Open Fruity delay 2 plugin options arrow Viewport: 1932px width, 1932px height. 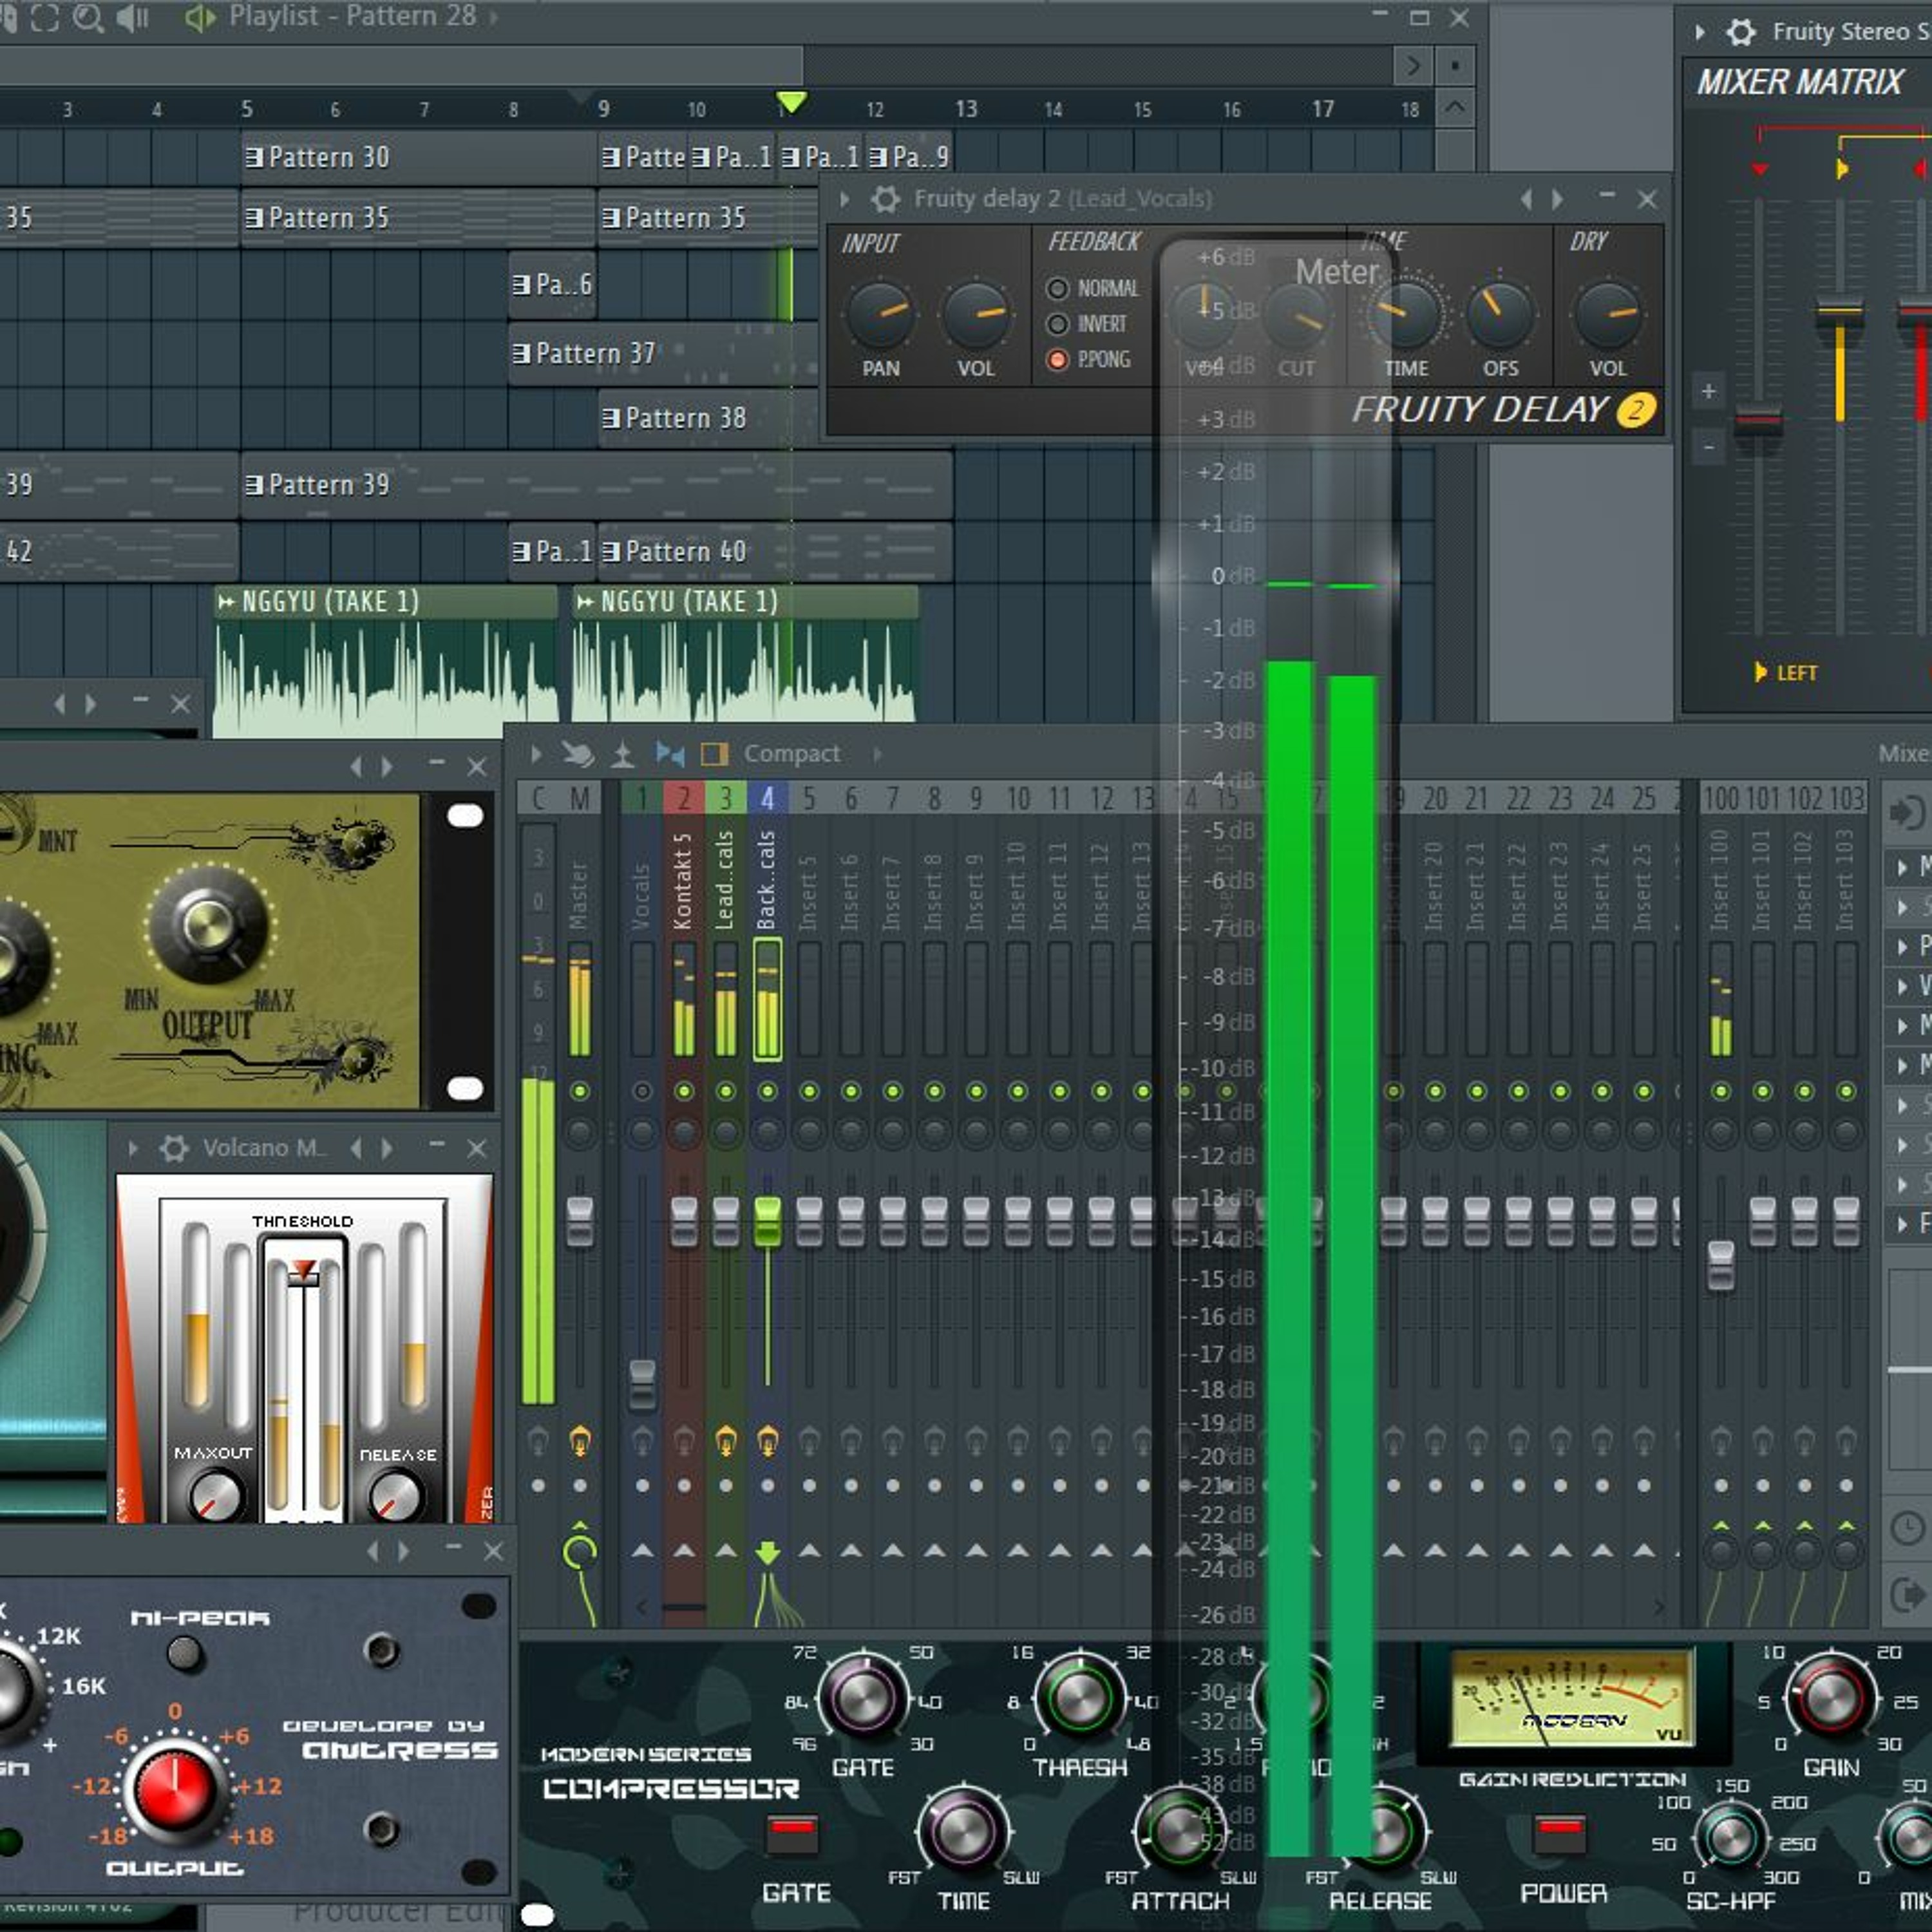(x=844, y=199)
